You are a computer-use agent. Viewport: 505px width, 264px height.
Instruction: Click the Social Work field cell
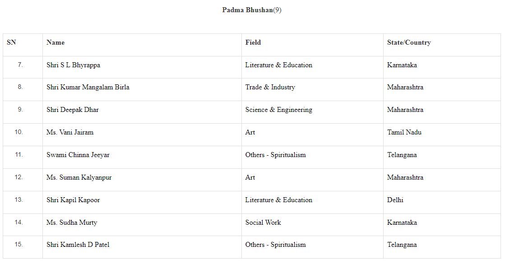[263, 222]
